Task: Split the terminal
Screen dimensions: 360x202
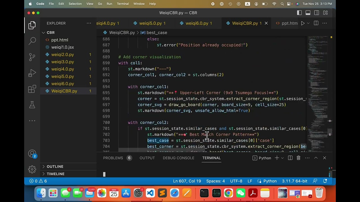Action: click(290, 158)
